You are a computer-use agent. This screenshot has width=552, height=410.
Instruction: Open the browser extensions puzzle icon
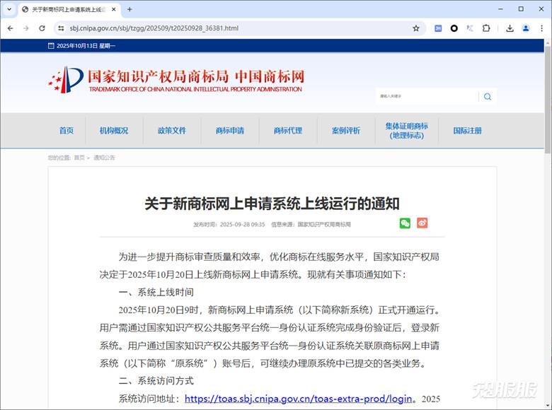[486, 28]
